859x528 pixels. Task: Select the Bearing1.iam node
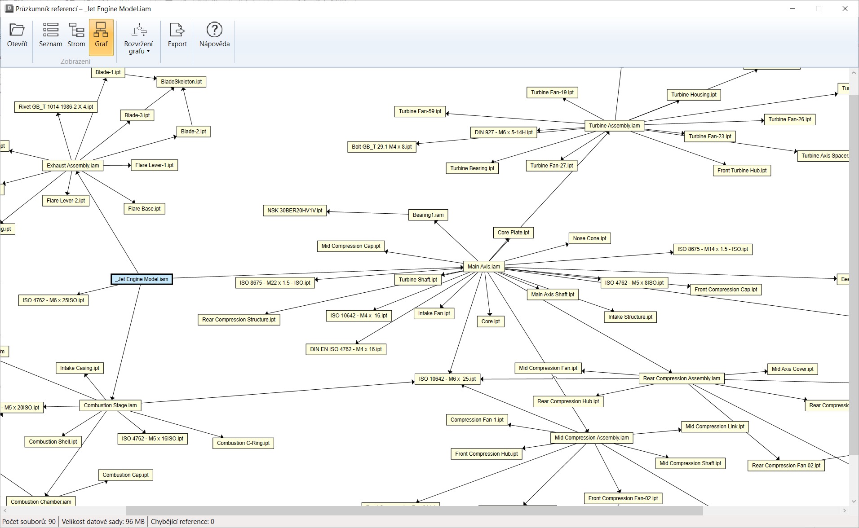(428, 215)
